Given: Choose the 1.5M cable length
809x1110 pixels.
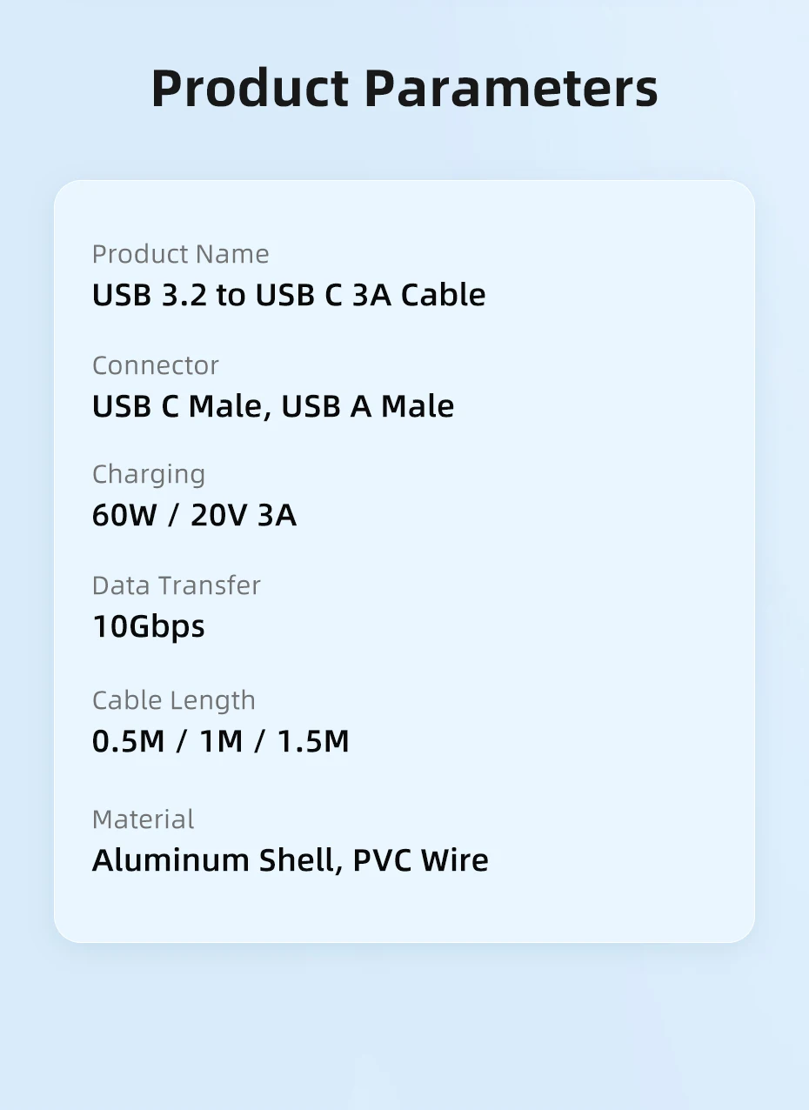Looking at the screenshot, I should pos(313,741).
